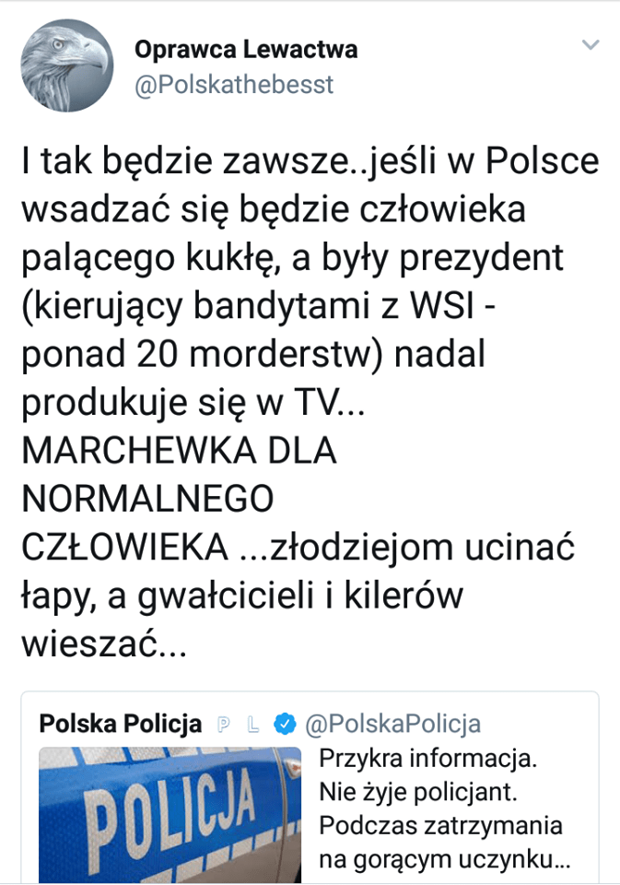
Task: Open the eagle profile avatar
Action: click(67, 65)
